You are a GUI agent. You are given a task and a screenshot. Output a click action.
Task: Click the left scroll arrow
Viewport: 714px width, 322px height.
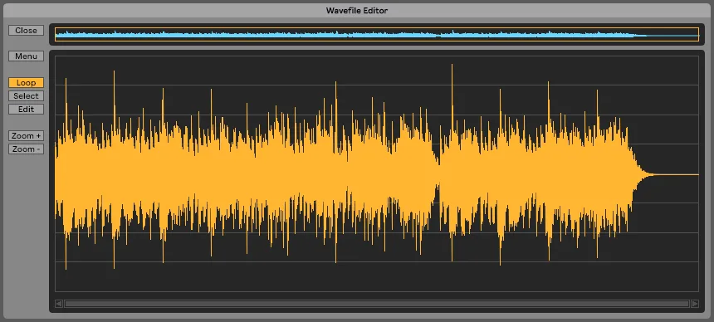tap(59, 303)
